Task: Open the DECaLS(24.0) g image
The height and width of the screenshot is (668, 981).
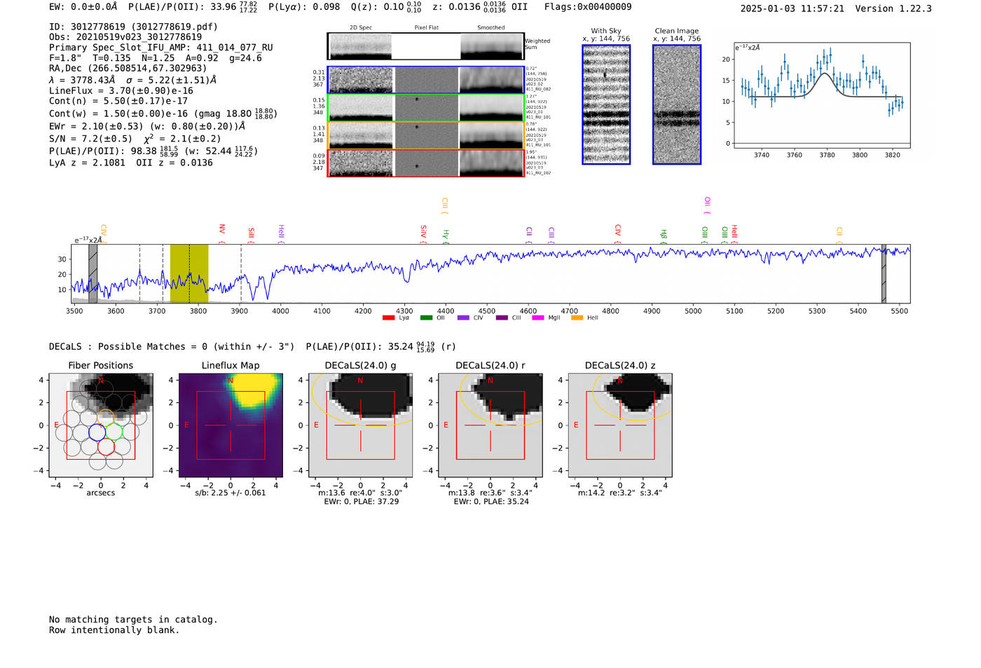Action: tap(360, 425)
